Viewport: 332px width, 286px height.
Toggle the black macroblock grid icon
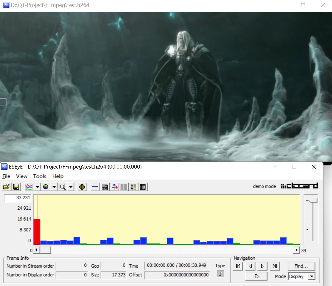[x=143, y=187]
